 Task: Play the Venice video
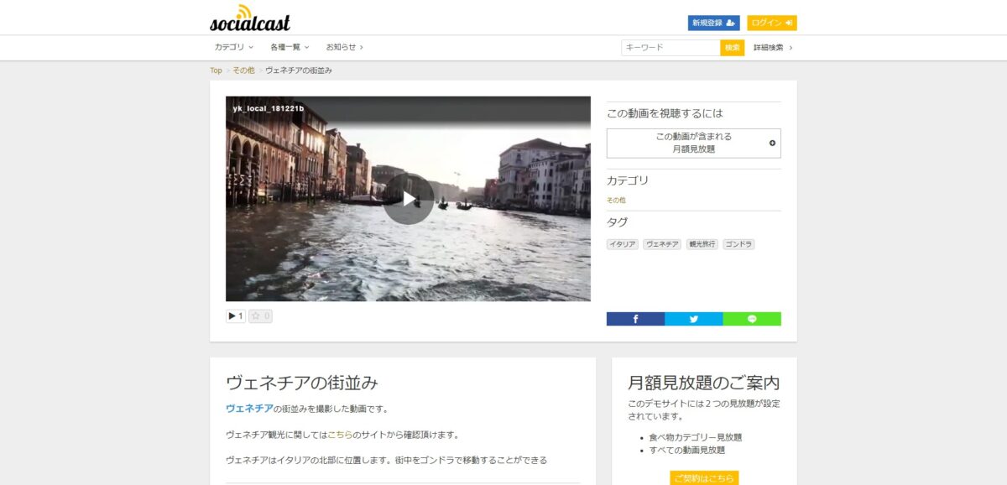409,199
